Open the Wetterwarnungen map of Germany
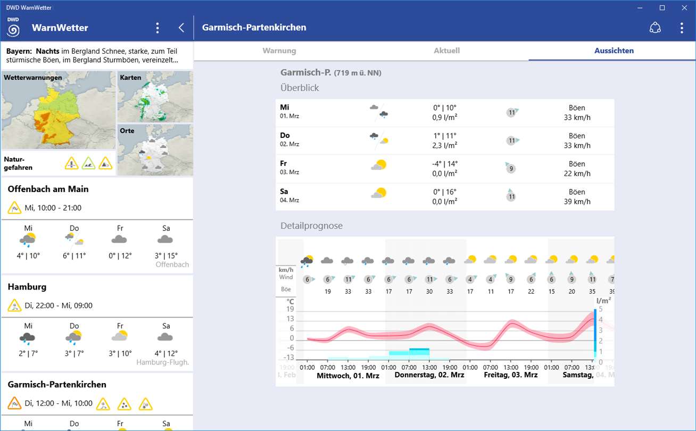The height and width of the screenshot is (431, 696). click(59, 111)
